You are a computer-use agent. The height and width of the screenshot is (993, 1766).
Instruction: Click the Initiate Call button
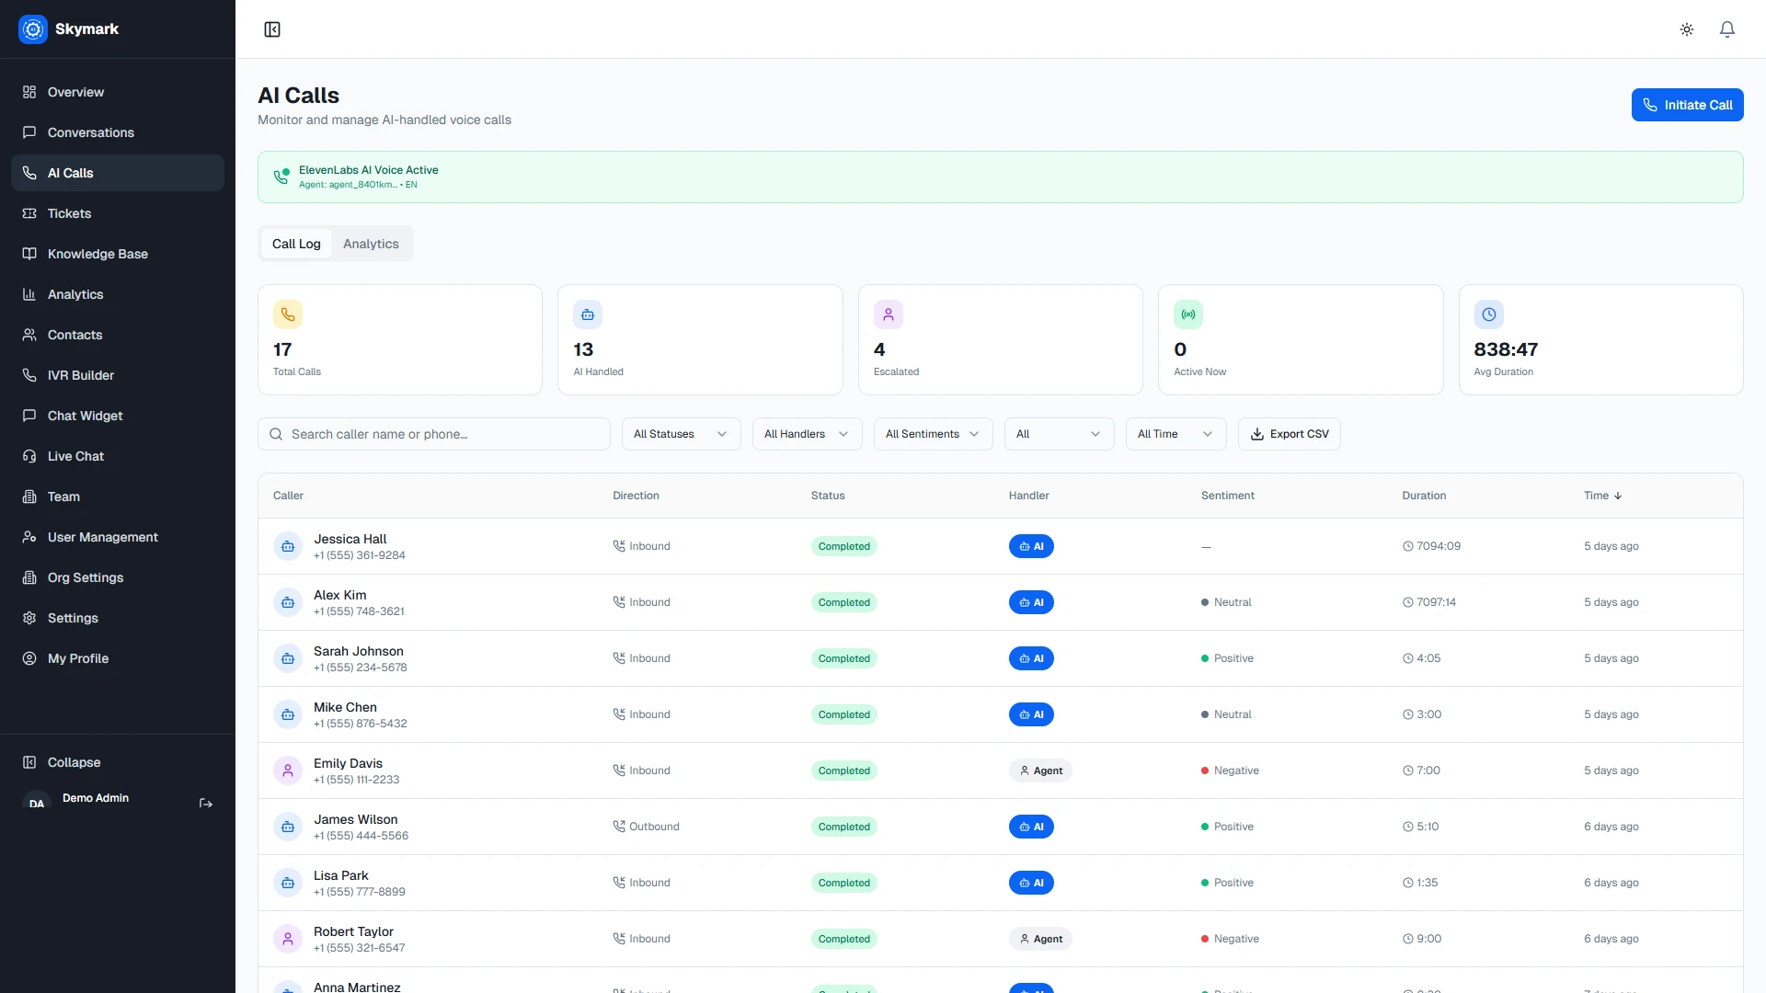(1687, 105)
